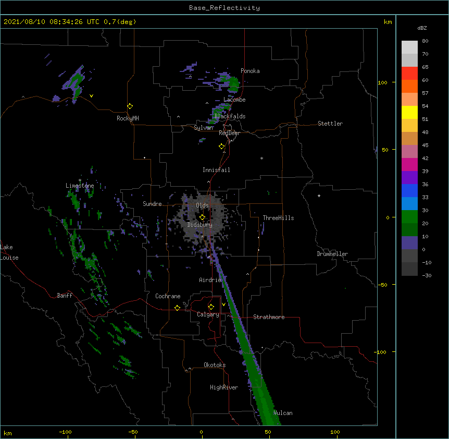Screen dimensions: 449x439
Task: Click the Innisfail city label
Action: pyautogui.click(x=216, y=170)
